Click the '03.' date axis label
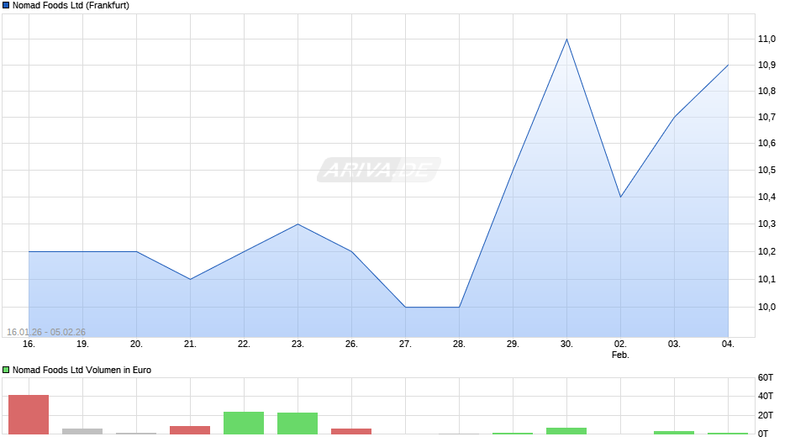 tap(674, 345)
